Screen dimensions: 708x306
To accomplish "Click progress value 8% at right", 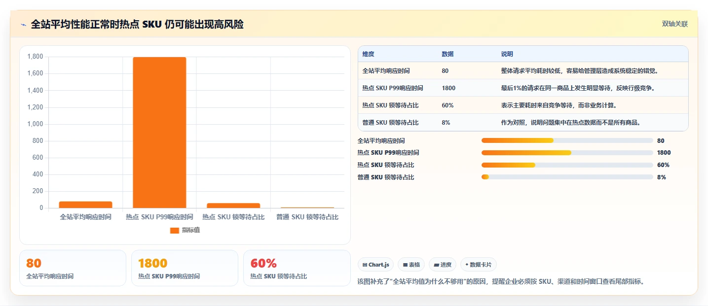I will point(662,177).
